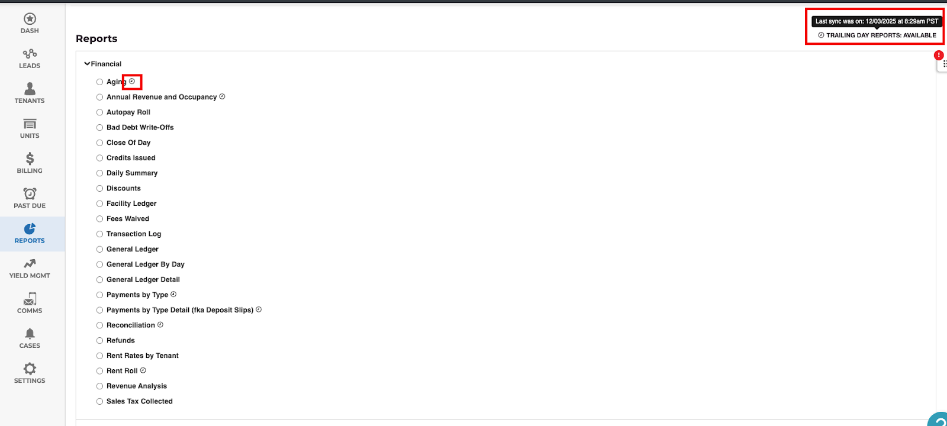Open the Tenants section icon
Viewport: 947px width, 426px height.
point(30,89)
